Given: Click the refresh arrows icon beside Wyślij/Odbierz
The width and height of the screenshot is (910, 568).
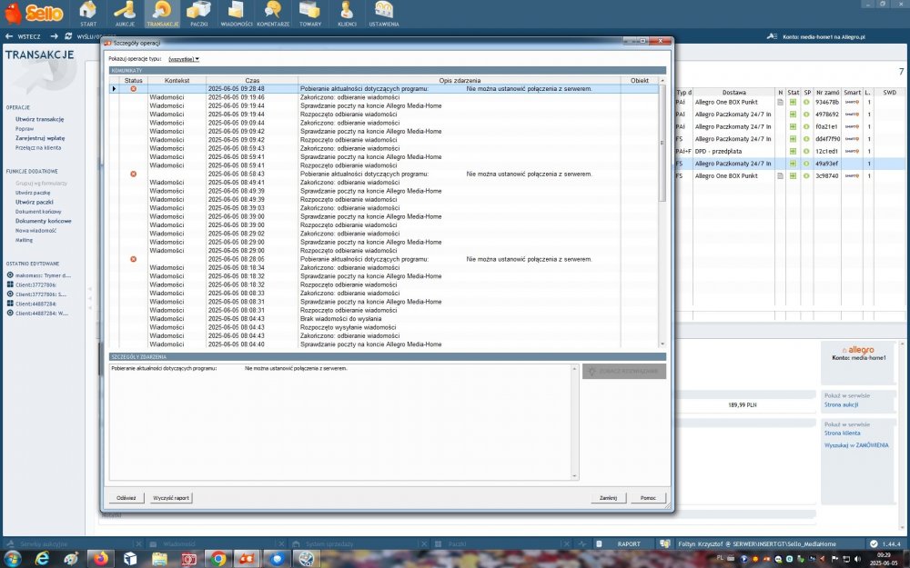Looking at the screenshot, I should [67, 36].
